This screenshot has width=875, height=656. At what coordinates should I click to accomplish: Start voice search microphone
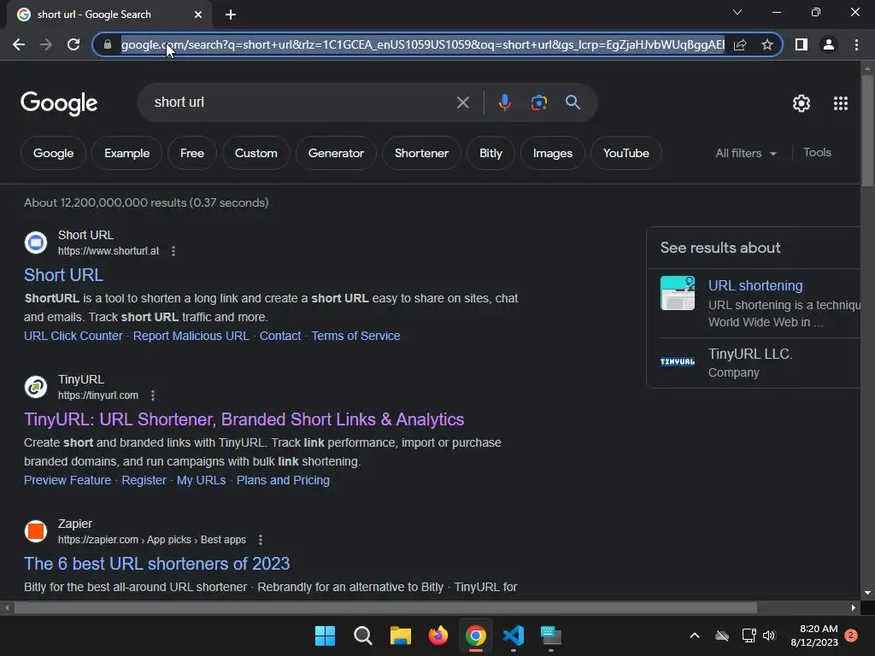[x=504, y=102]
